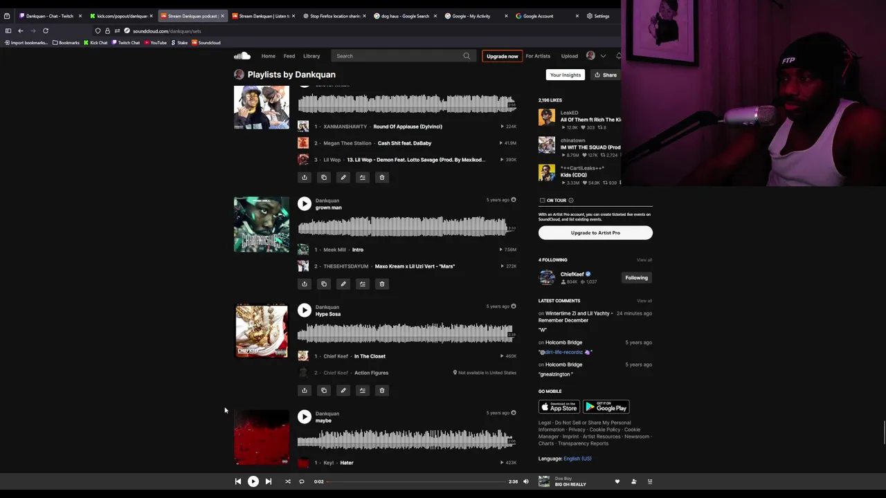Play the 'grown man' playlist
This screenshot has height=498, width=886.
click(305, 203)
